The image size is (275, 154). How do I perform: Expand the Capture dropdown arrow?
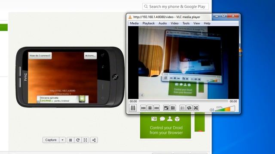tap(62, 140)
